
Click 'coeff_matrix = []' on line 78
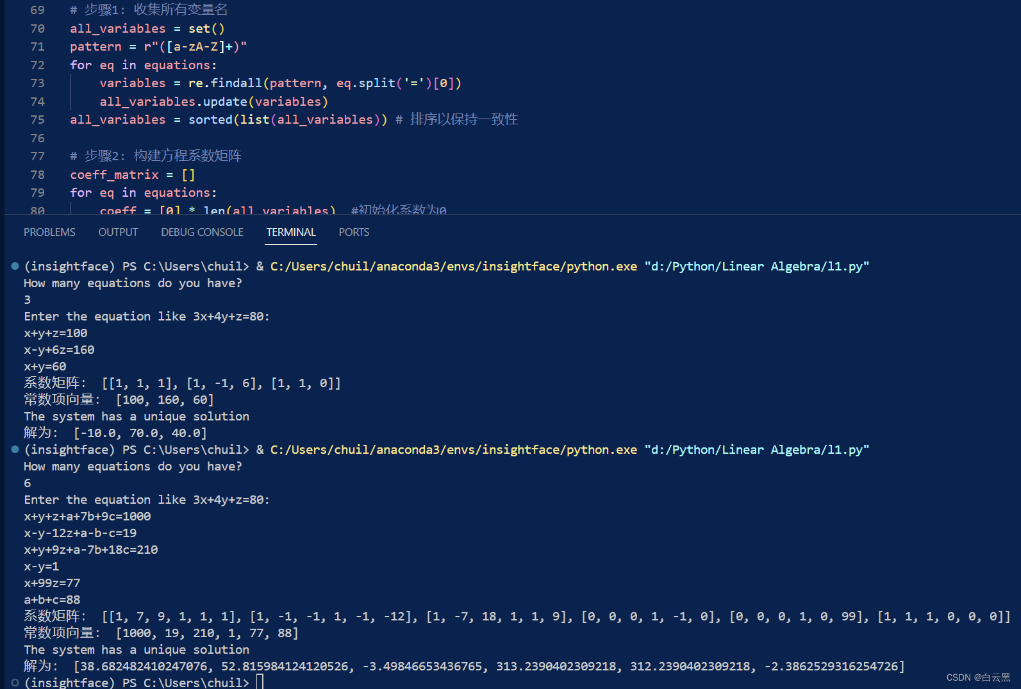pyautogui.click(x=133, y=175)
